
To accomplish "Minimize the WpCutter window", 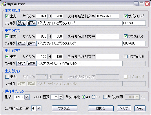I will click(136, 4).
